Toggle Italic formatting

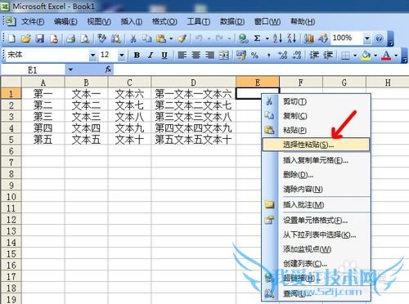click(x=151, y=56)
